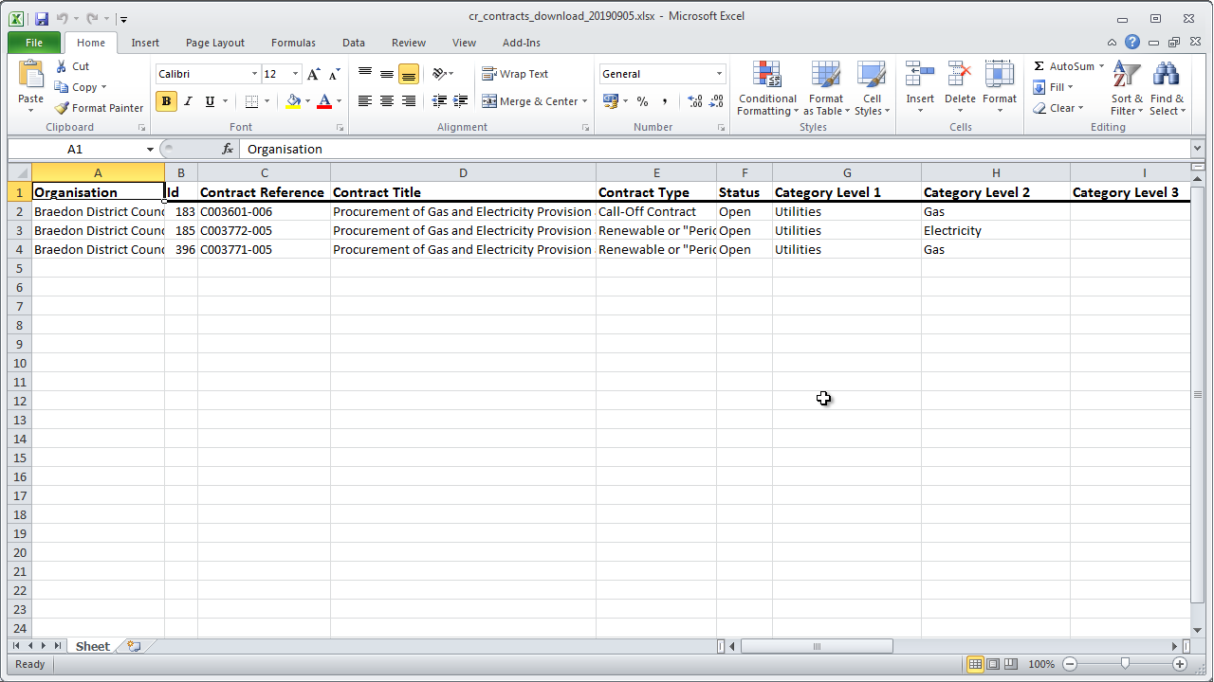Toggle Bold formatting
This screenshot has width=1214, height=682.
point(167,101)
